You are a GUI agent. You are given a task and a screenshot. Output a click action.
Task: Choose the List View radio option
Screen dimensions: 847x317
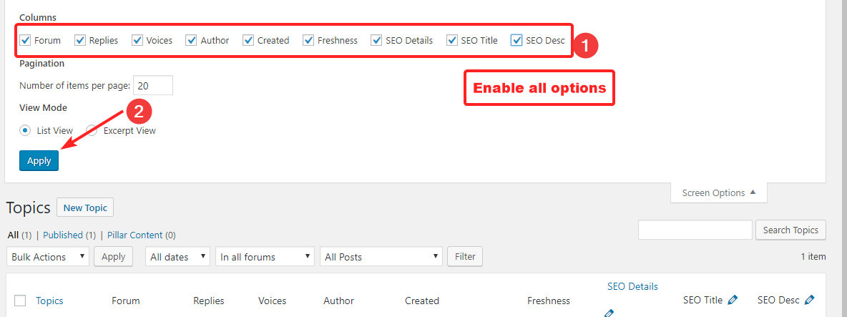click(26, 131)
